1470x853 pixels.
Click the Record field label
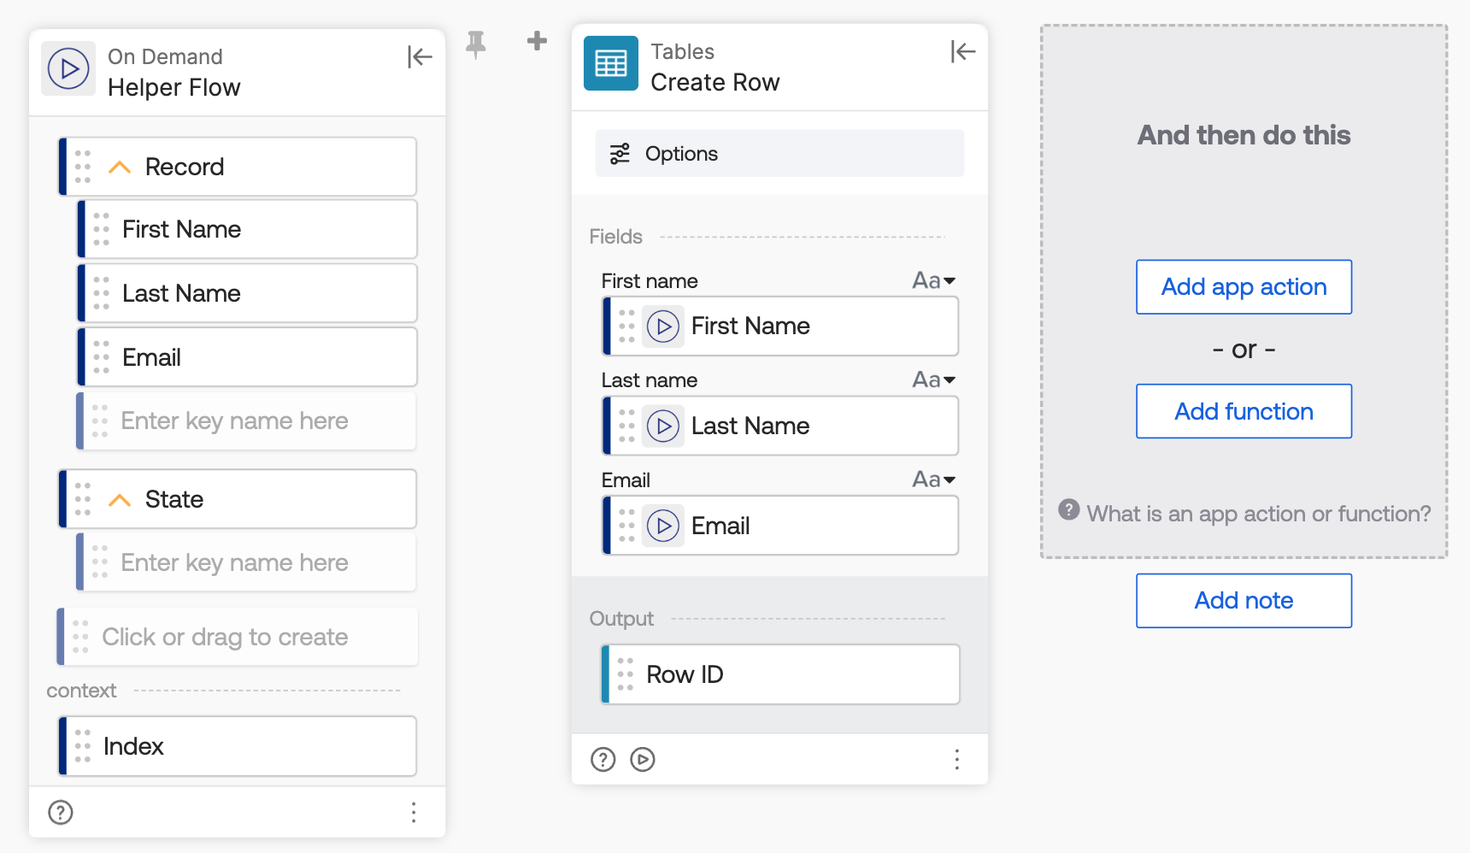185,167
